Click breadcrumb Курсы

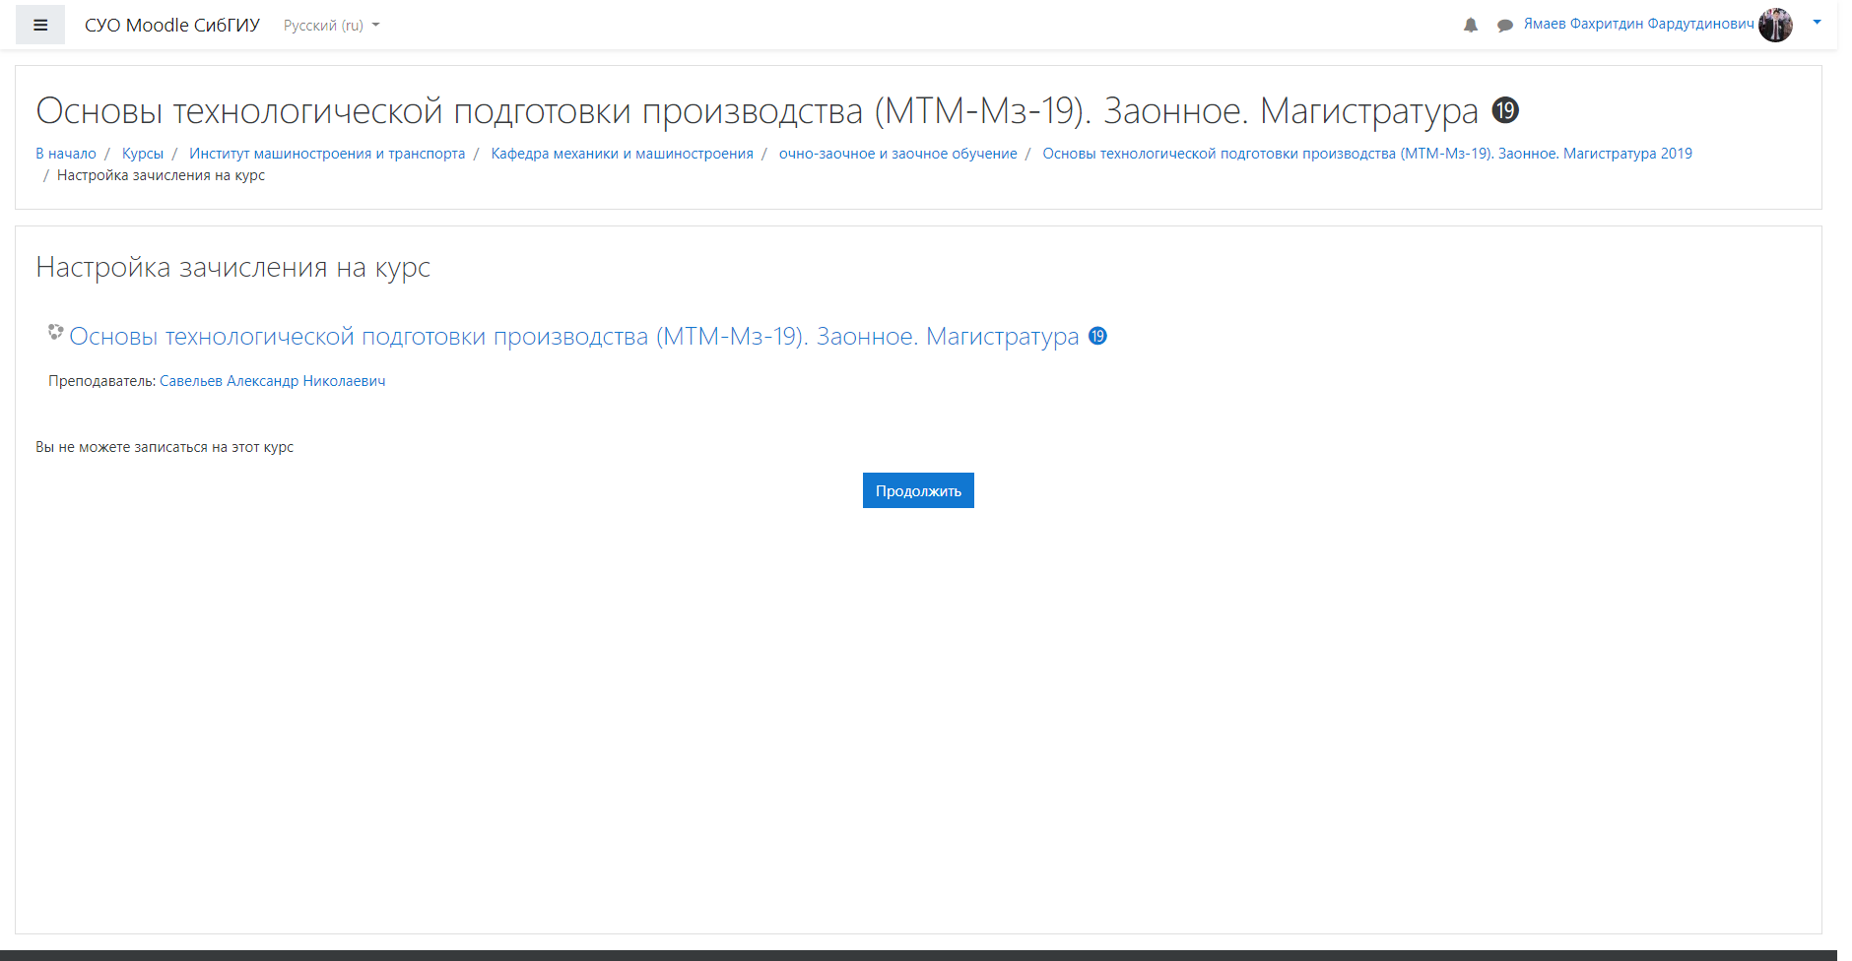click(143, 154)
